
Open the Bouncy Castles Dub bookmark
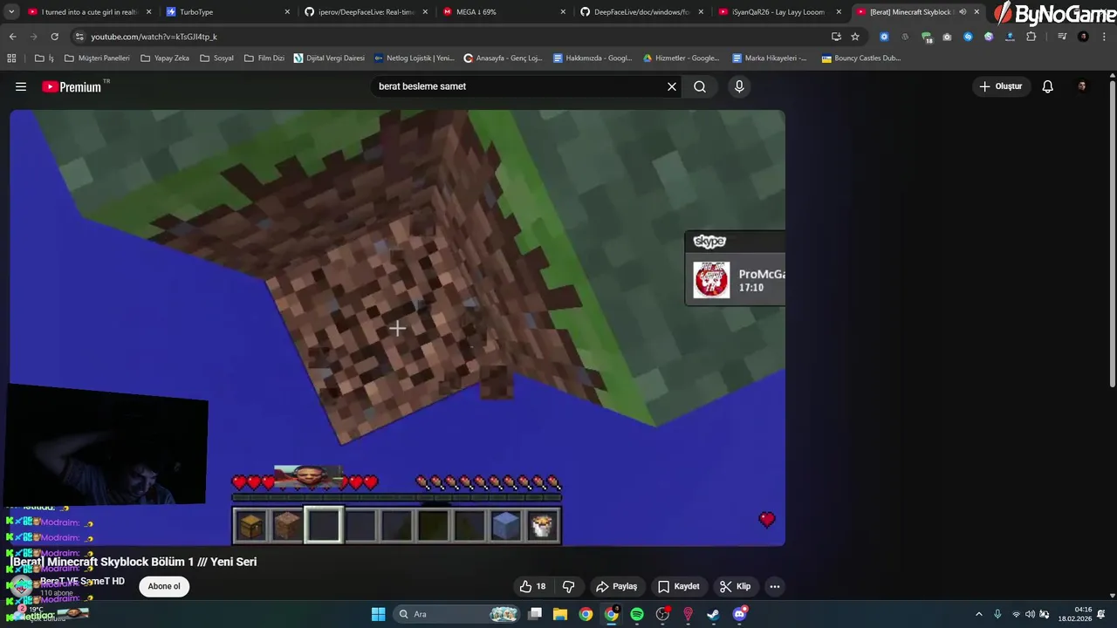(x=860, y=58)
